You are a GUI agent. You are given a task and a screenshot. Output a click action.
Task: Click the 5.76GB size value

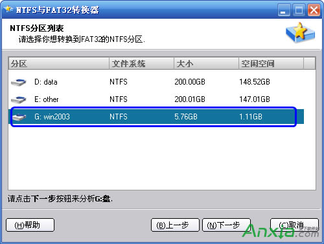point(186,117)
